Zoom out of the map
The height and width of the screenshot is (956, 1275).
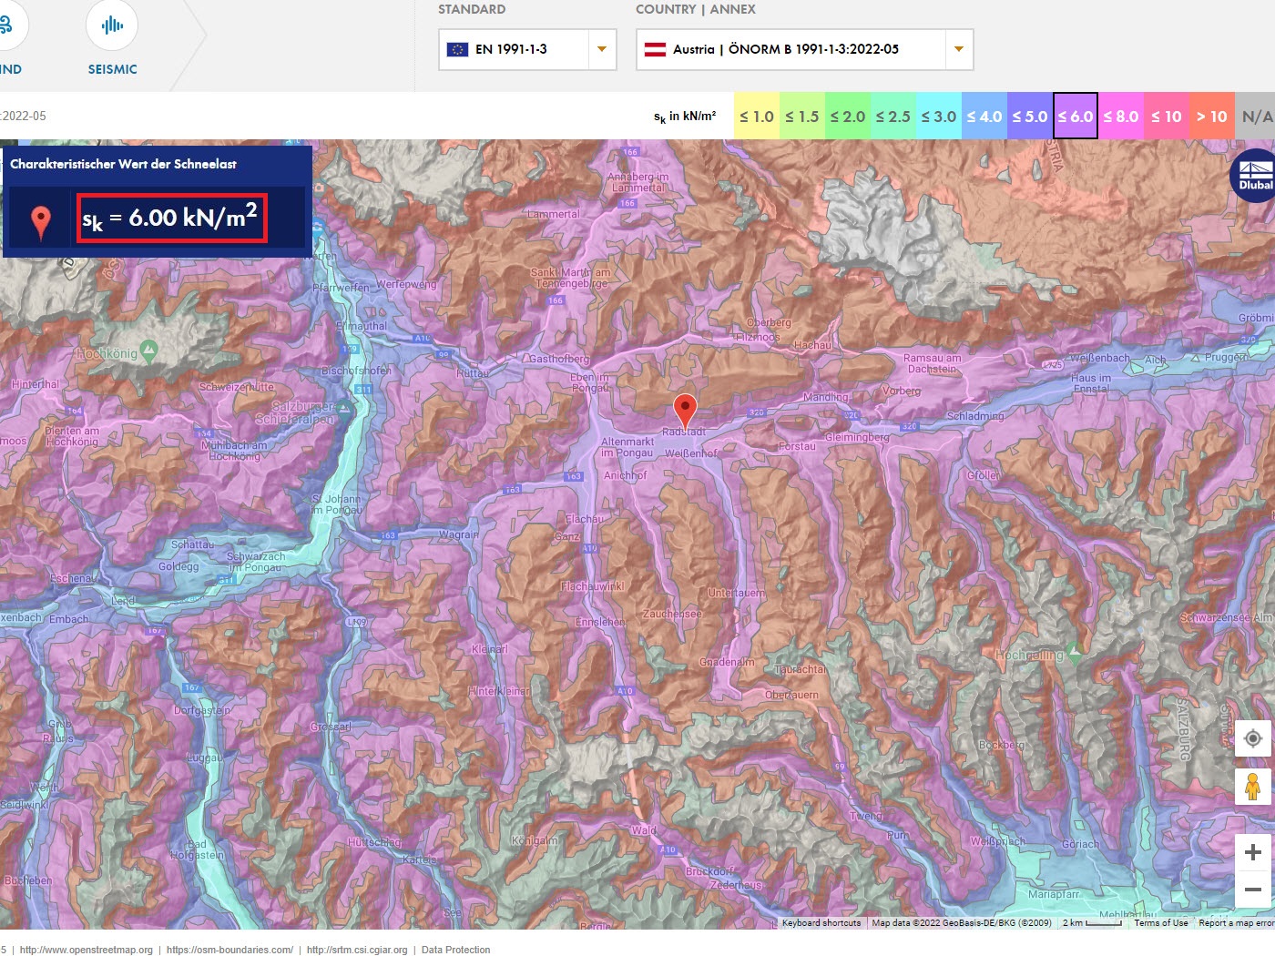coord(1253,890)
